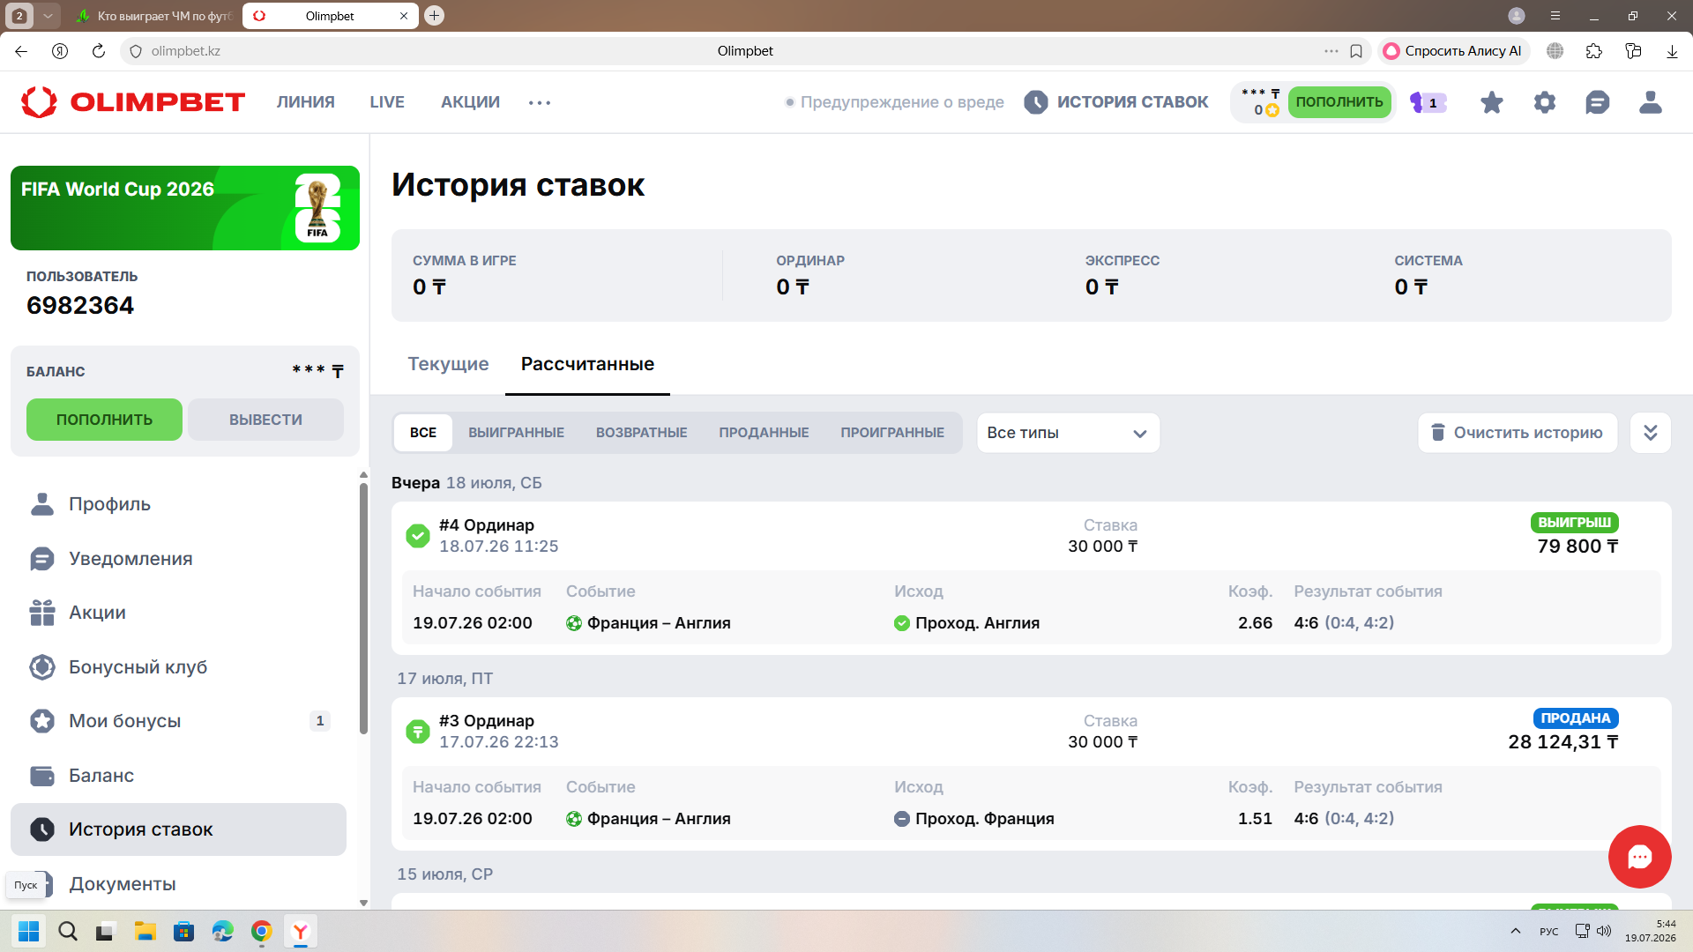1693x952 pixels.
Task: Filter bets by ПРОИГРАННЫЕ
Action: click(892, 433)
